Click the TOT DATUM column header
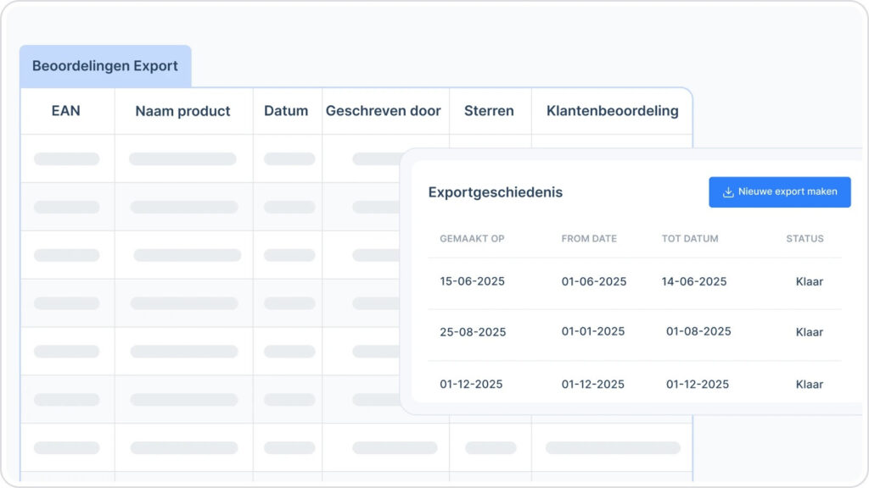The width and height of the screenshot is (869, 488). [x=690, y=239]
